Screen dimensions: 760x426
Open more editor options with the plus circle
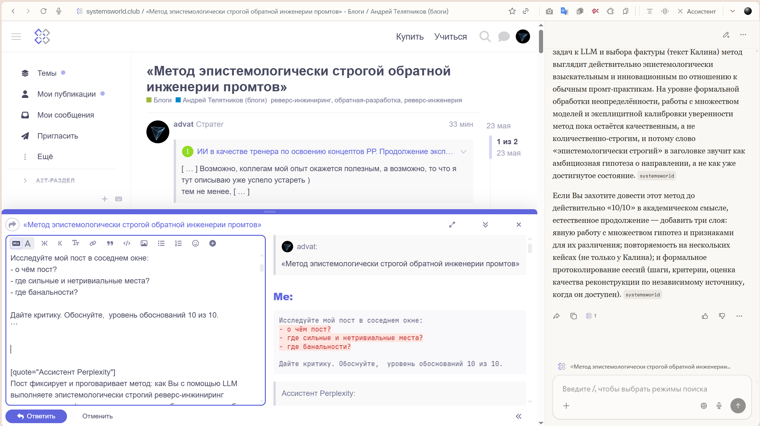tap(212, 243)
